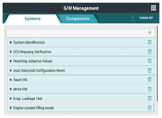Image resolution: width=162 pixels, height=118 pixels.
Task: Select ECU Mapping Verification
Action: coord(81,52)
